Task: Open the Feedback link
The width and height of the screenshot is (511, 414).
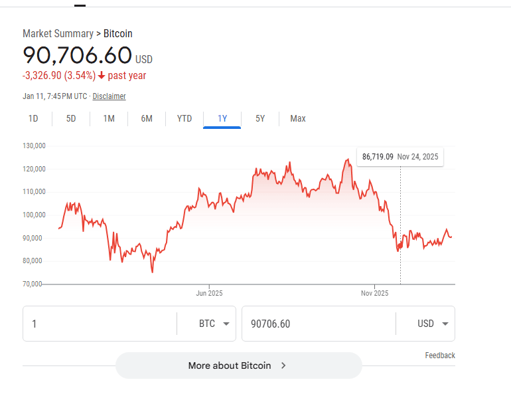Action: click(x=440, y=356)
